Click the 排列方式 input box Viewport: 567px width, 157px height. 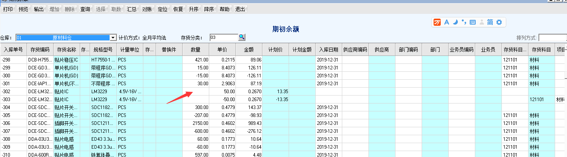(x=553, y=38)
